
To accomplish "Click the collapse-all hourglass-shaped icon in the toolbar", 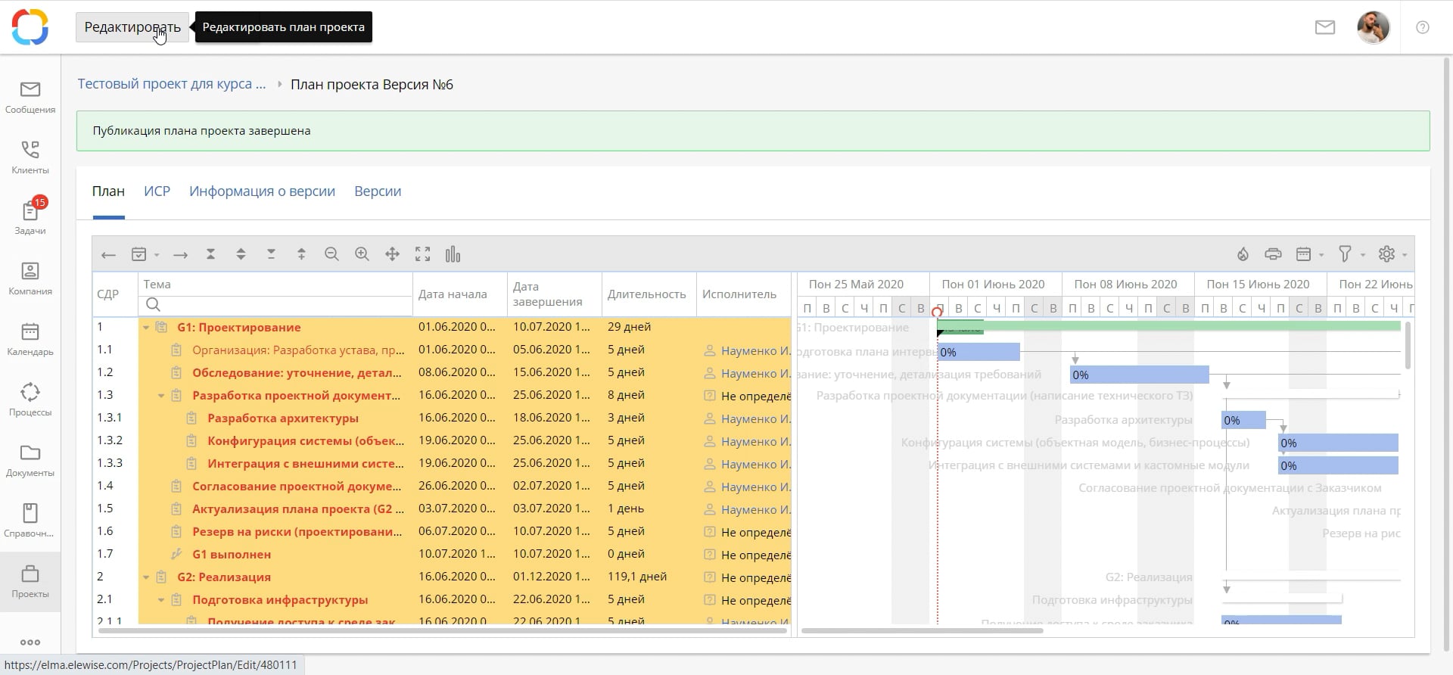I will click(211, 254).
